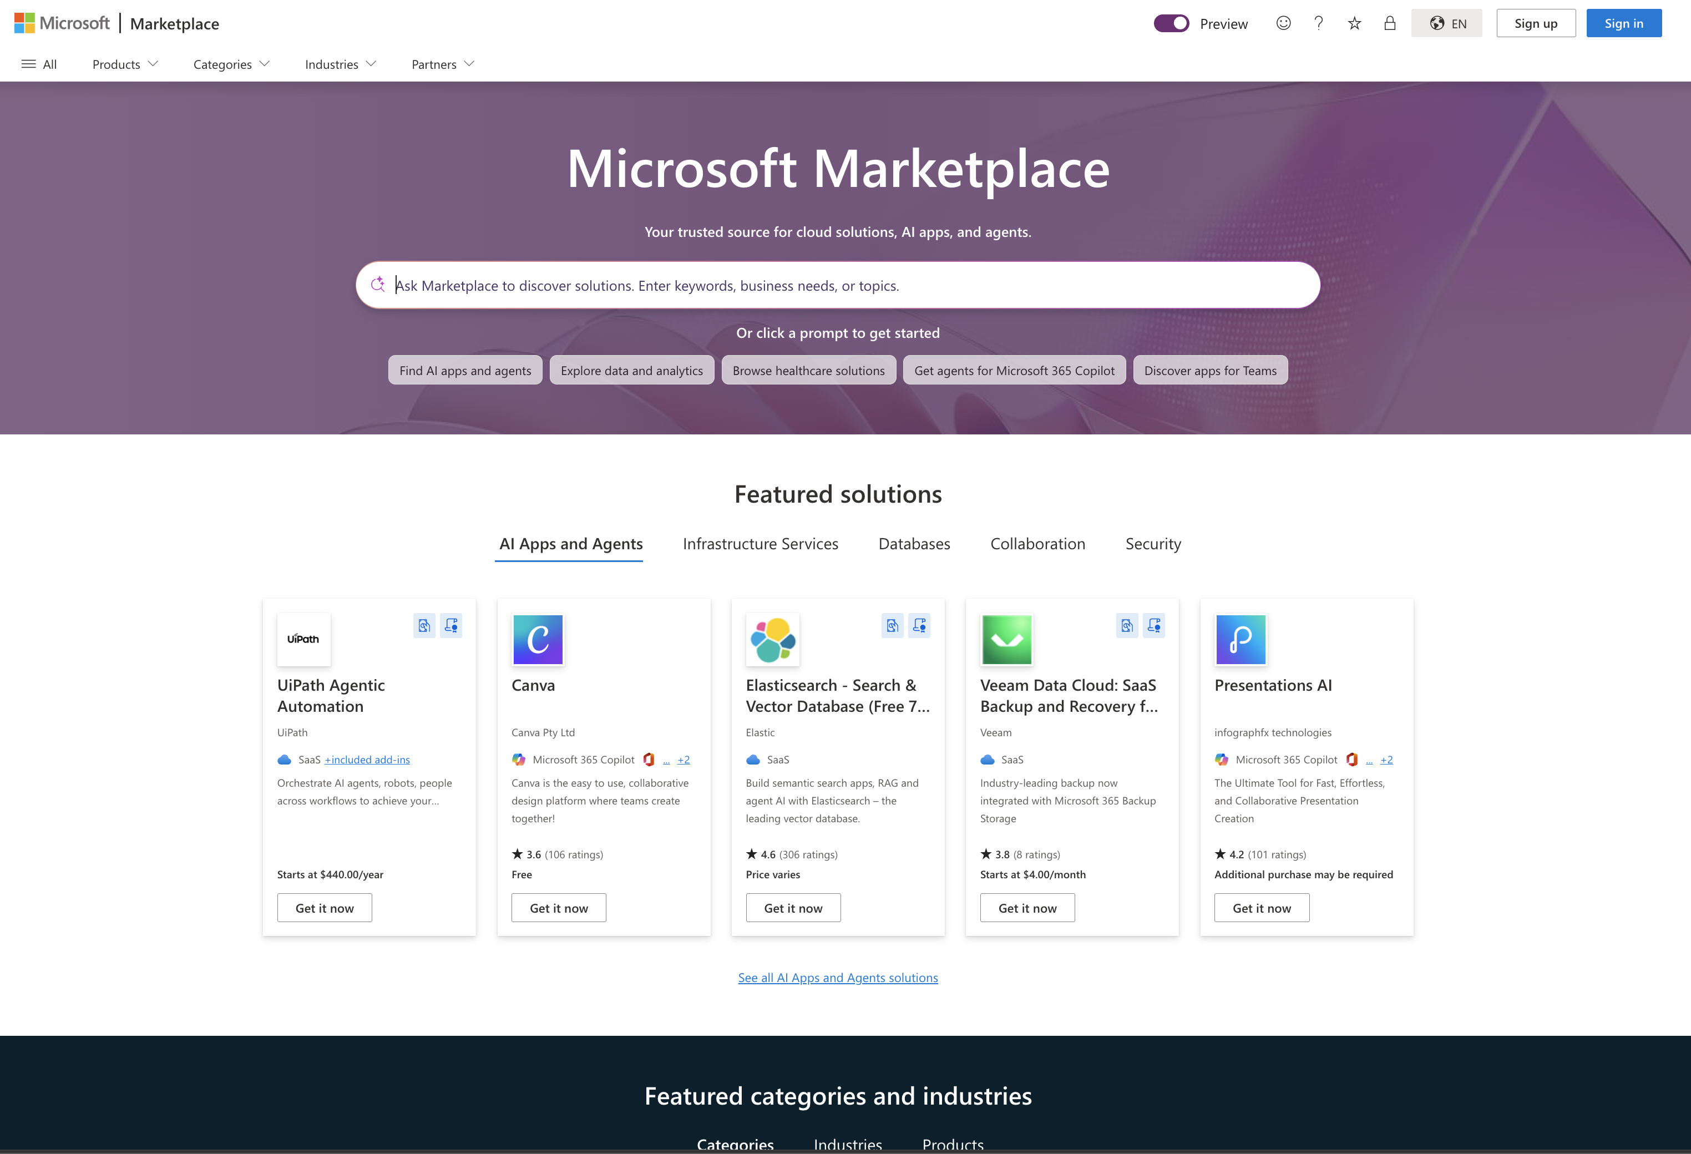Click the "Starts at $440.00/year" price text
The height and width of the screenshot is (1154, 1691).
pyautogui.click(x=330, y=874)
